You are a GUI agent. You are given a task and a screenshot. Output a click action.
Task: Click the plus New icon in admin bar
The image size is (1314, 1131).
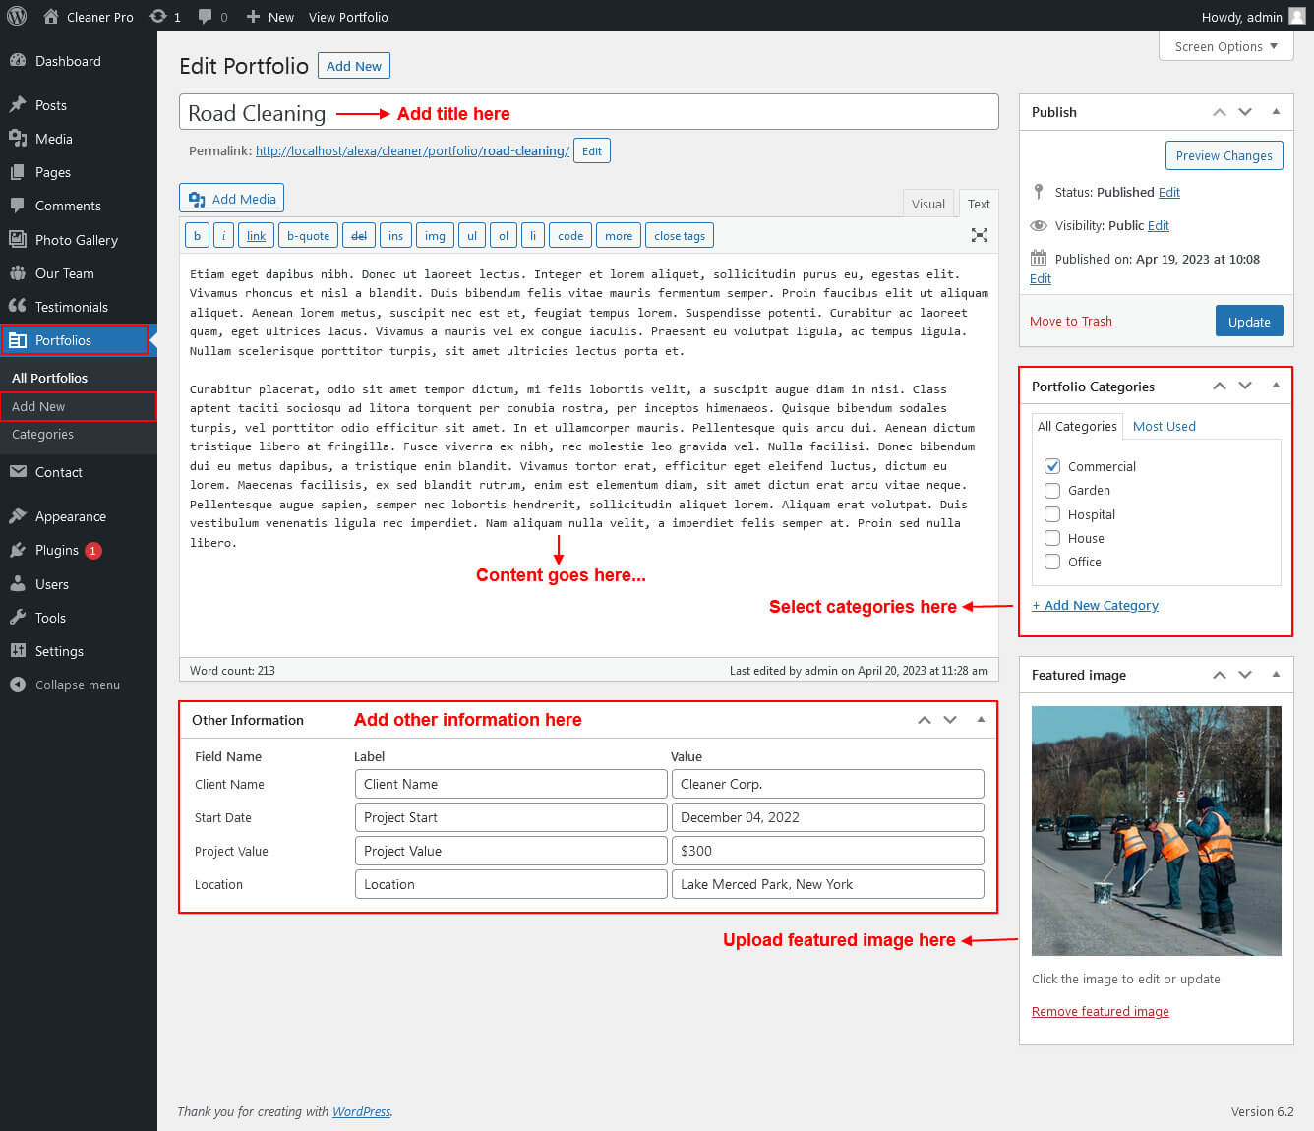click(x=253, y=16)
